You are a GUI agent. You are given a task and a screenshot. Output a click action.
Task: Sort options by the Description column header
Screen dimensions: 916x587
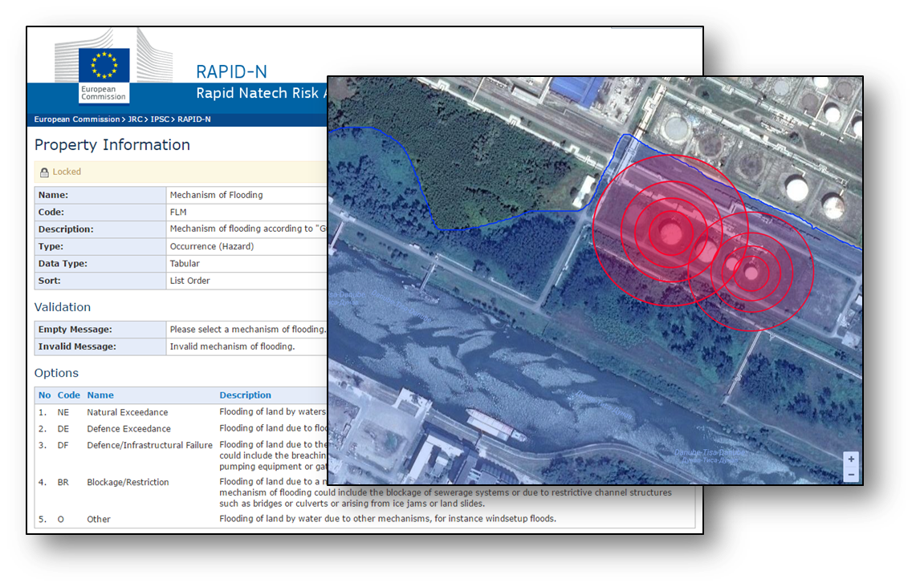[x=245, y=395]
